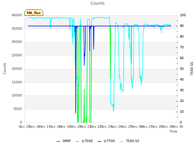Click the 90 right-axis tick label
This screenshot has width=196, height=147.
coord(182,26)
